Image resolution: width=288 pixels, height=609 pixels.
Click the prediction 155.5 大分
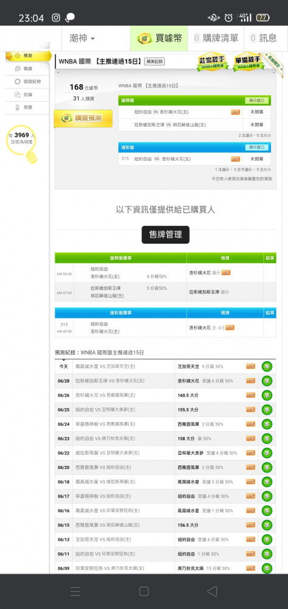[x=188, y=410]
